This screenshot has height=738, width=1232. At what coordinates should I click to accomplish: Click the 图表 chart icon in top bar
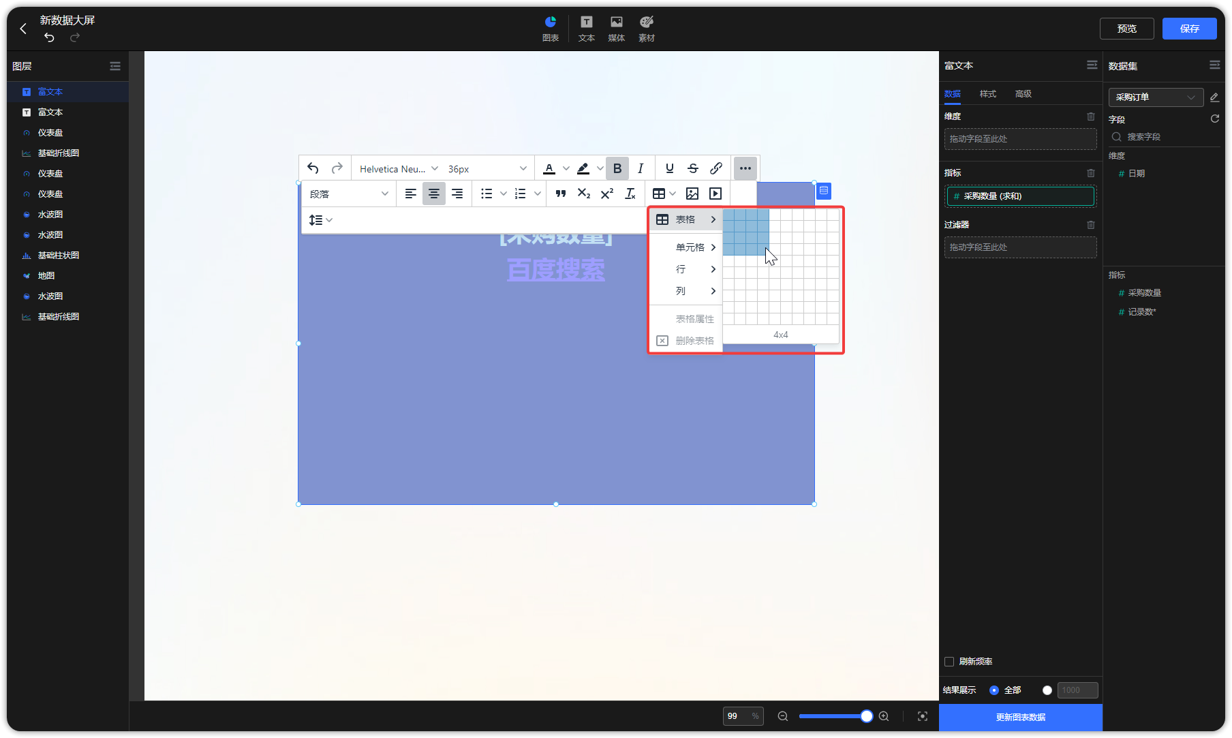click(x=550, y=29)
